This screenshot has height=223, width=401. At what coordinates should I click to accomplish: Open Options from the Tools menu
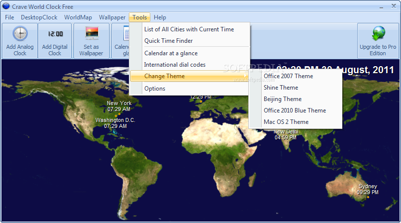pyautogui.click(x=190, y=89)
